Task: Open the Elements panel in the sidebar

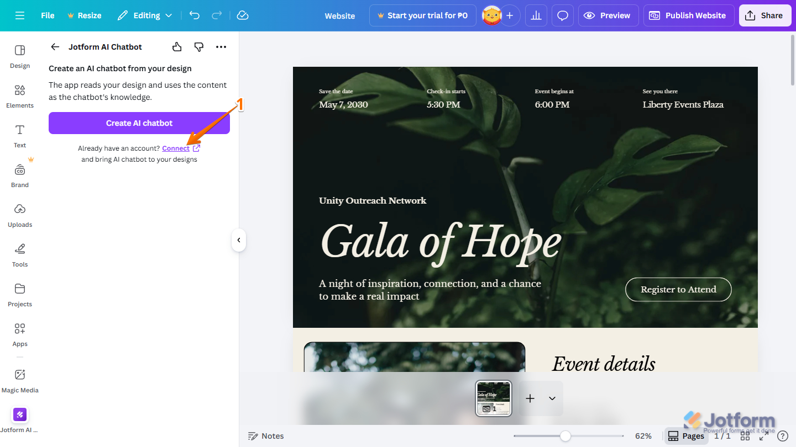Action: pyautogui.click(x=19, y=95)
